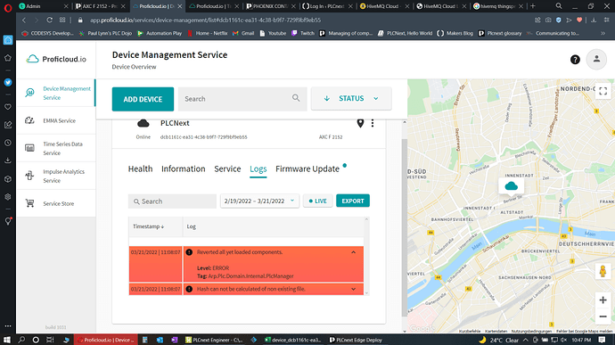615x345 pixels.
Task: Switch to the PHOENIX CONTACT browser tab
Action: (x=271, y=6)
